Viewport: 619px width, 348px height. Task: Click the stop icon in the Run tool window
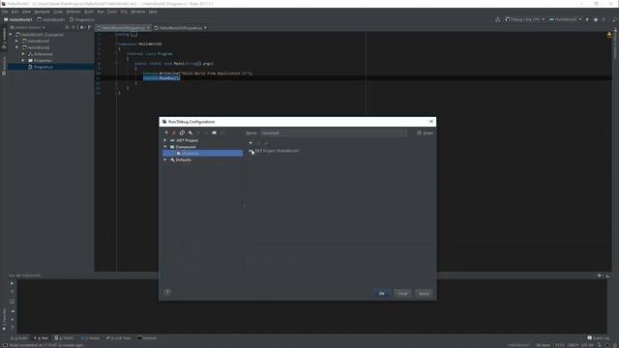[12, 292]
